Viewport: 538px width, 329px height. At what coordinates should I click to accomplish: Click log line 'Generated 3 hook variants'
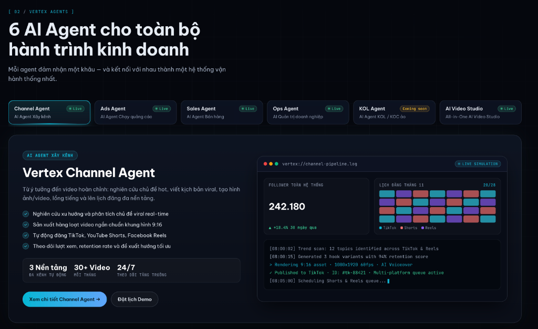tap(349, 256)
